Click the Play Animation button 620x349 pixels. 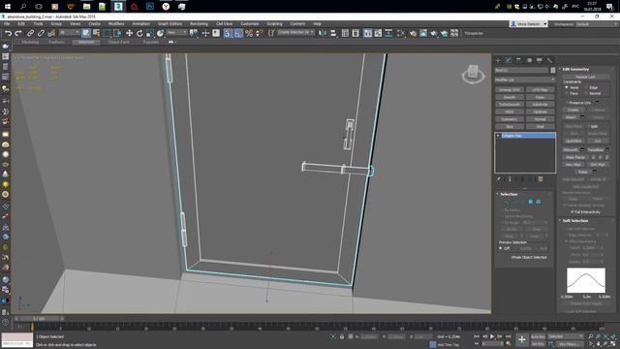492,336
